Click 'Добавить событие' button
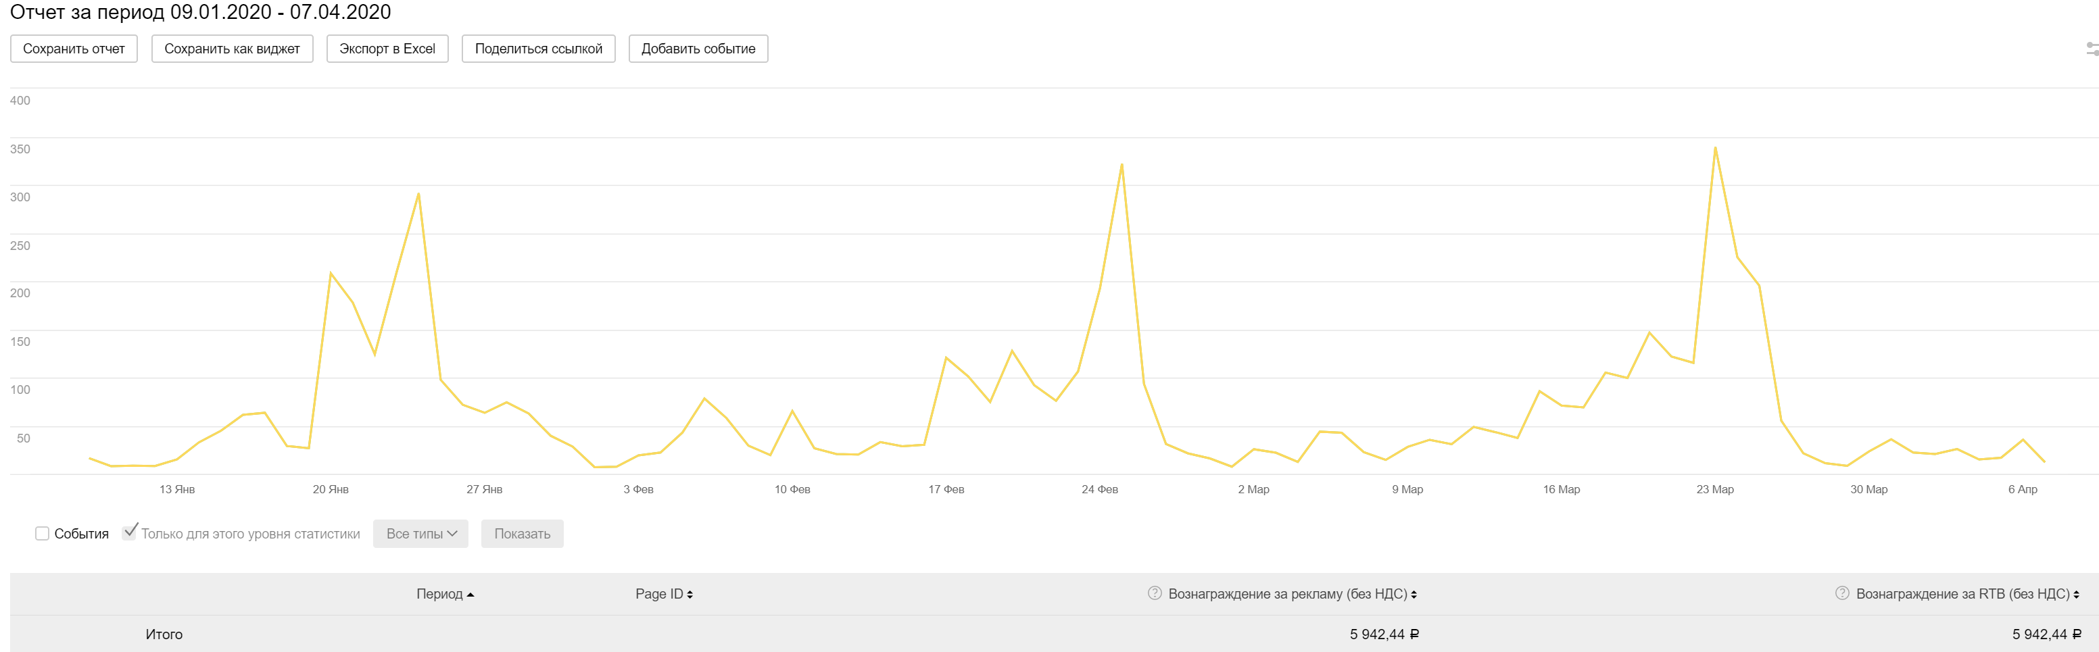 click(698, 49)
